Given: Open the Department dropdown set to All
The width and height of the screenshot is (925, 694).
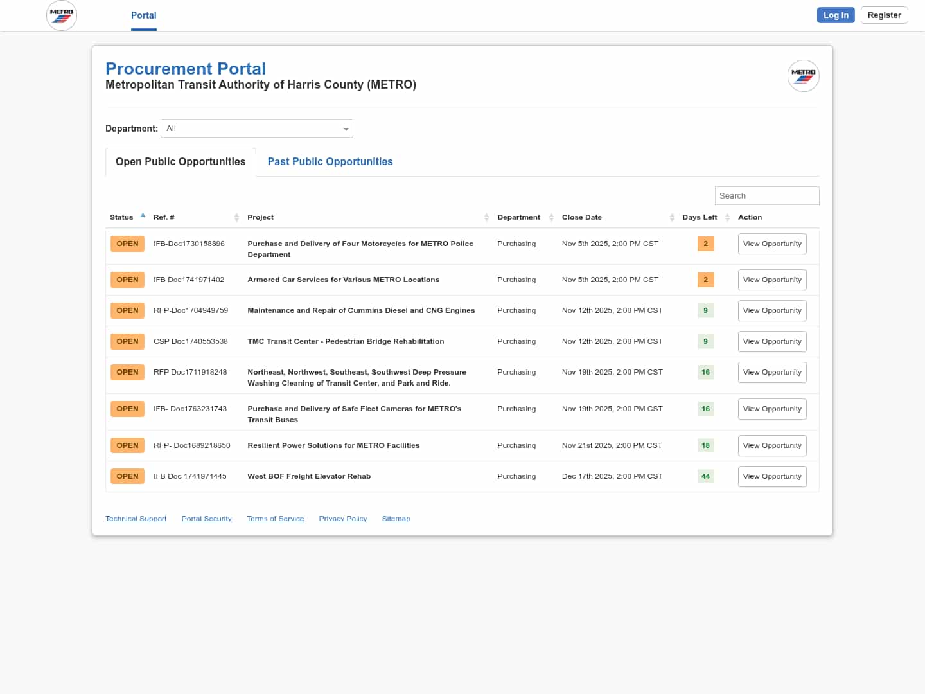Looking at the screenshot, I should [x=257, y=129].
